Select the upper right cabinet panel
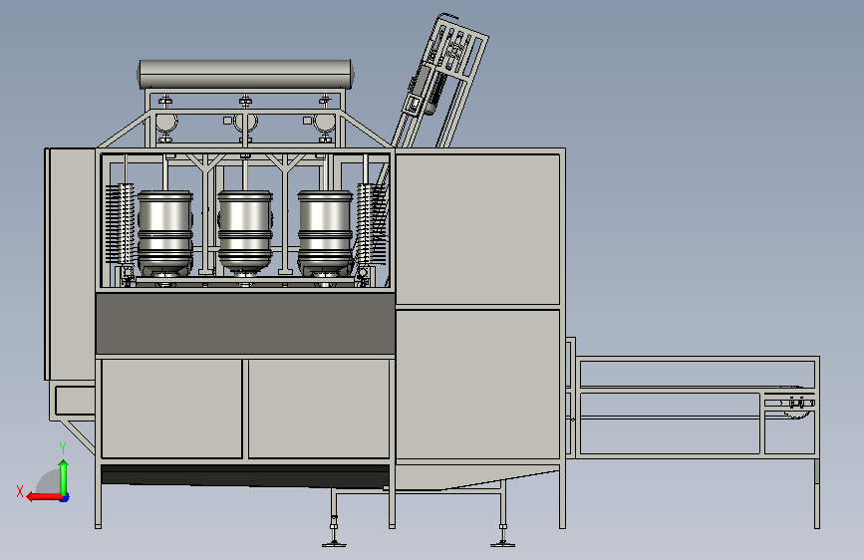Screen dimensions: 864x560 (477, 229)
